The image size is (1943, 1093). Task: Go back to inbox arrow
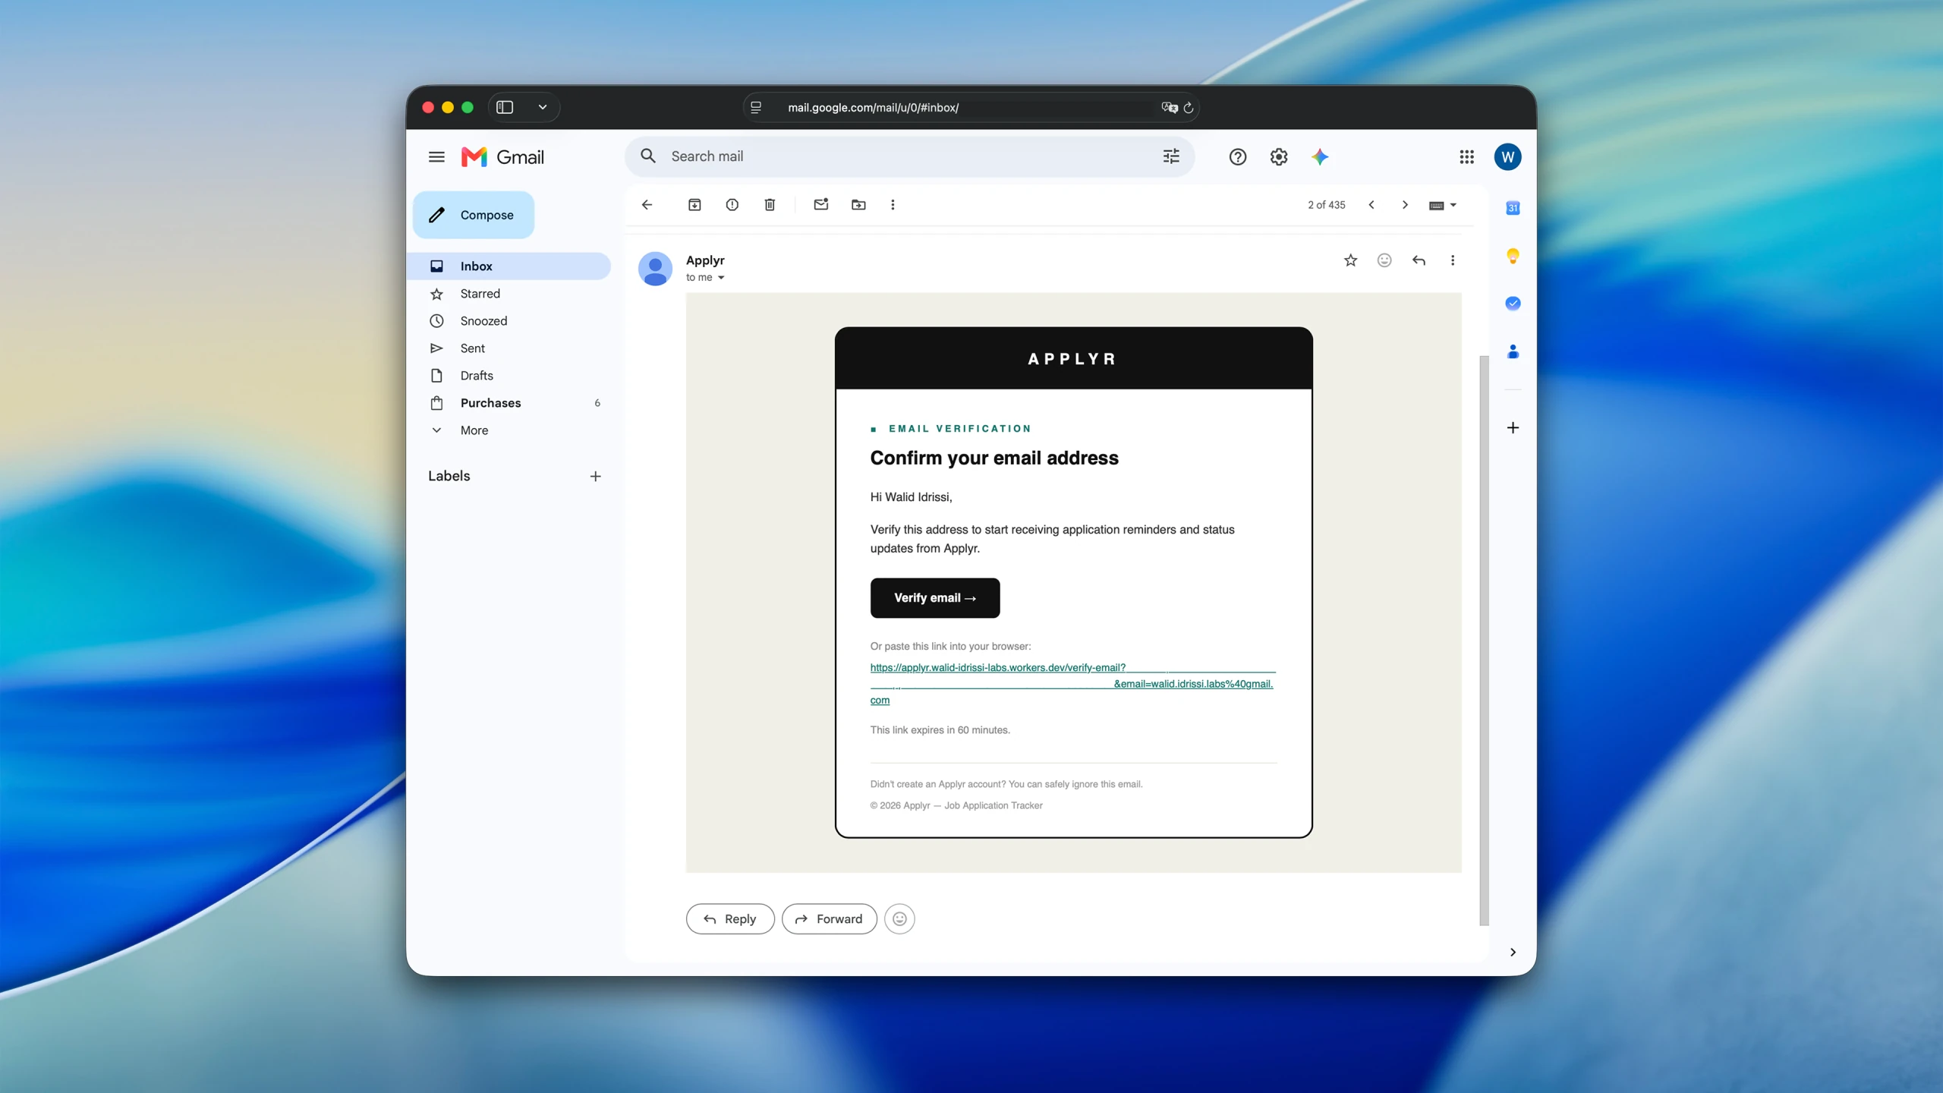click(x=647, y=205)
